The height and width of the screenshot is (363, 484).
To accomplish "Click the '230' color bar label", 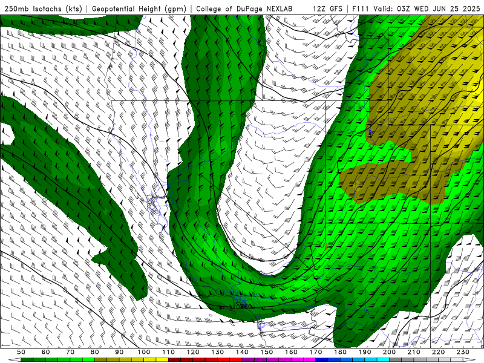I will pyautogui.click(x=463, y=352).
